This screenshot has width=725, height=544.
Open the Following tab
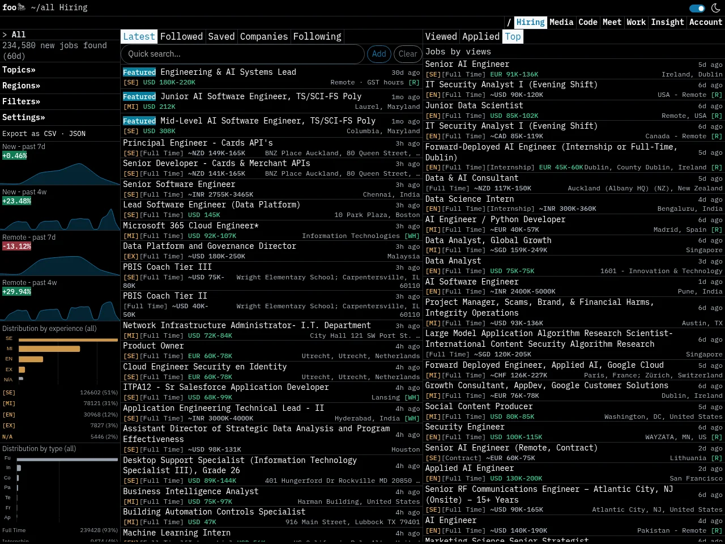(x=317, y=36)
